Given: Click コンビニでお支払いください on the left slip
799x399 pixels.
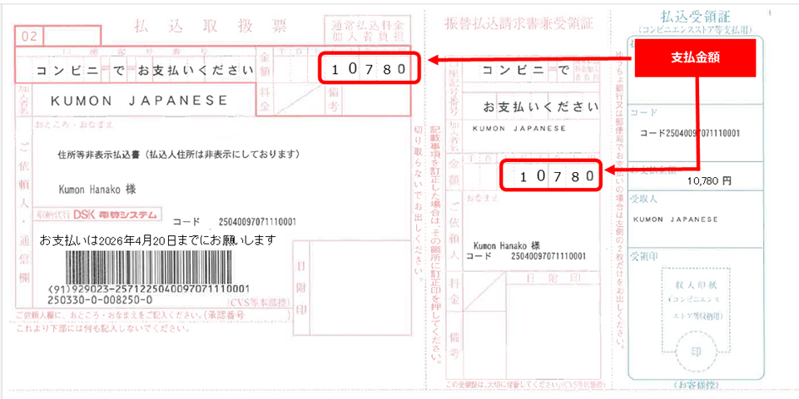Looking at the screenshot, I should (x=145, y=70).
